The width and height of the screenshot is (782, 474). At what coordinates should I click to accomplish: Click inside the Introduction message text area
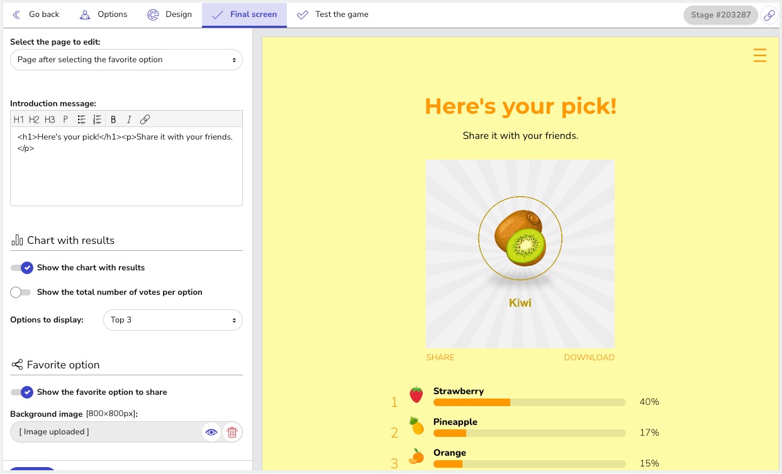(x=126, y=173)
